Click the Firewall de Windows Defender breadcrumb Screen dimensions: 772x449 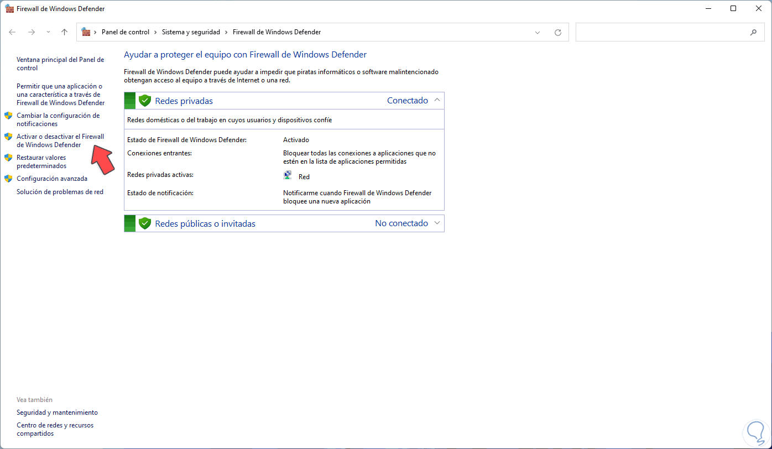pos(277,32)
